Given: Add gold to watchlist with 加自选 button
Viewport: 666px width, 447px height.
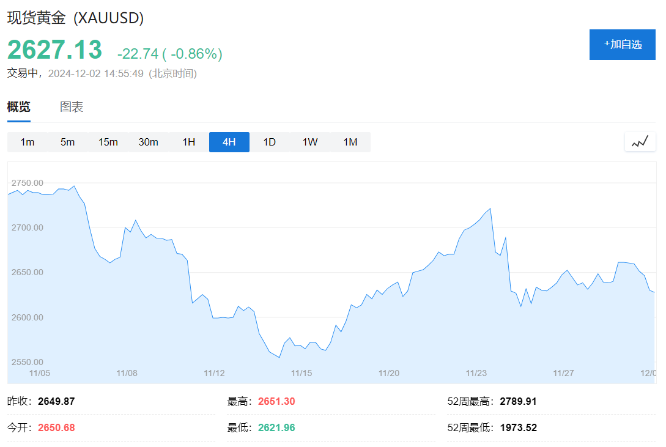Looking at the screenshot, I should (622, 45).
